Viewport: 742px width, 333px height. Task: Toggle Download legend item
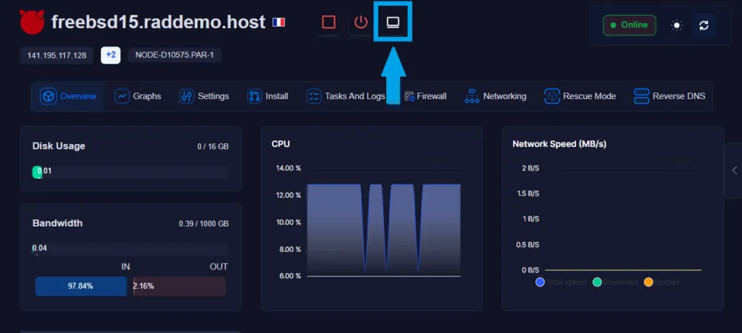click(615, 282)
